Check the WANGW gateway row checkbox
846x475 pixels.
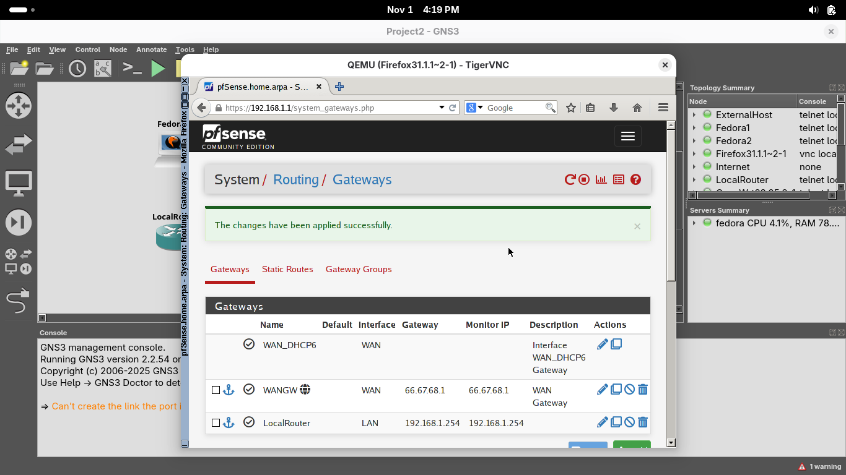216,390
